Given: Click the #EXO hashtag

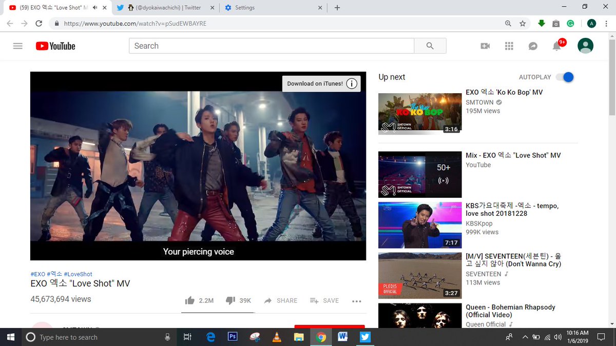Looking at the screenshot, I should point(37,274).
